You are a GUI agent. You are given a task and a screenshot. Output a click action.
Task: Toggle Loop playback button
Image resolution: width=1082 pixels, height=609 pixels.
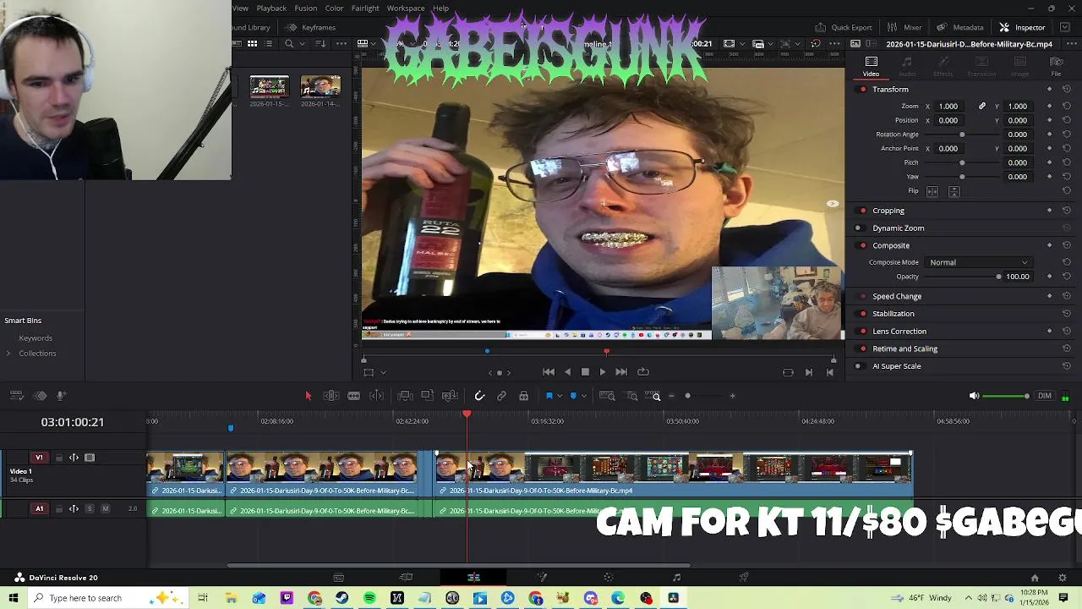[x=643, y=372]
